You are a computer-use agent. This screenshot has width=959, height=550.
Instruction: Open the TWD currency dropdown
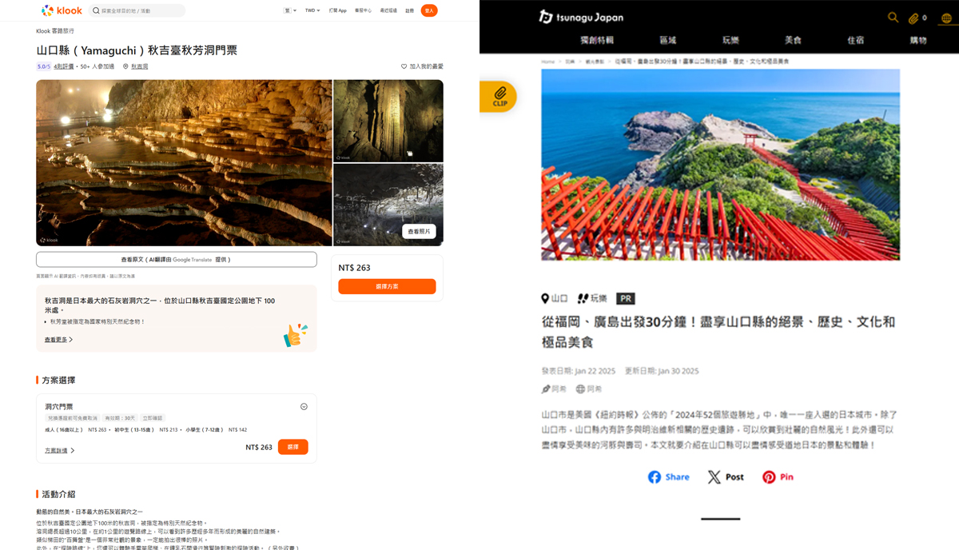(312, 10)
